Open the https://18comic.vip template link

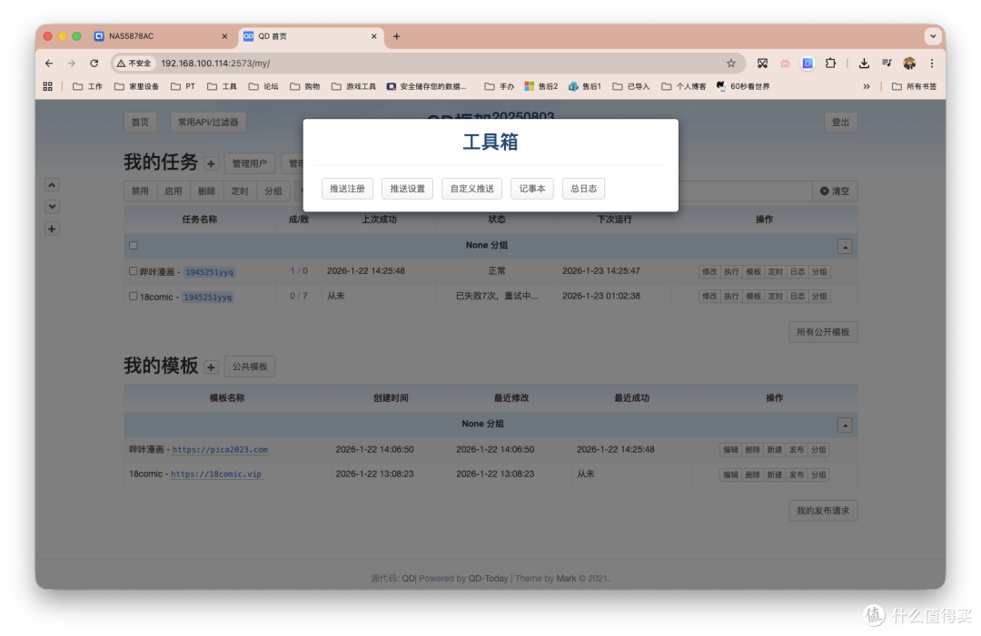(216, 475)
